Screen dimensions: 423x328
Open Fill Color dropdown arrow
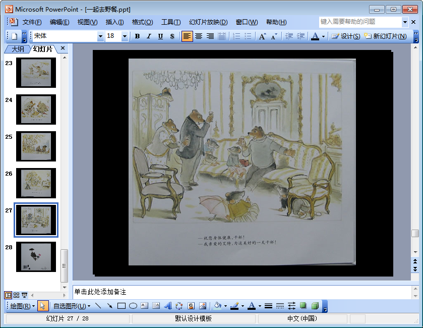click(225, 306)
